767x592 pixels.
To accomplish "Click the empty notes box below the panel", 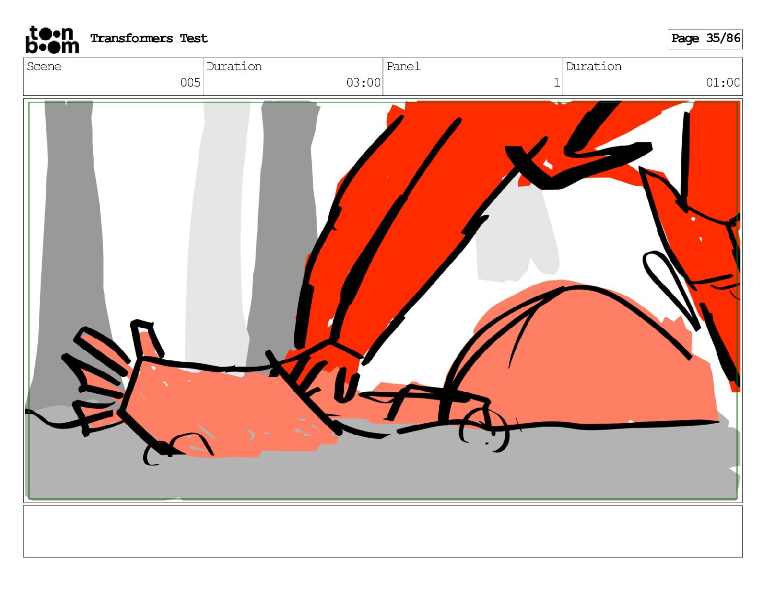I will 383,532.
